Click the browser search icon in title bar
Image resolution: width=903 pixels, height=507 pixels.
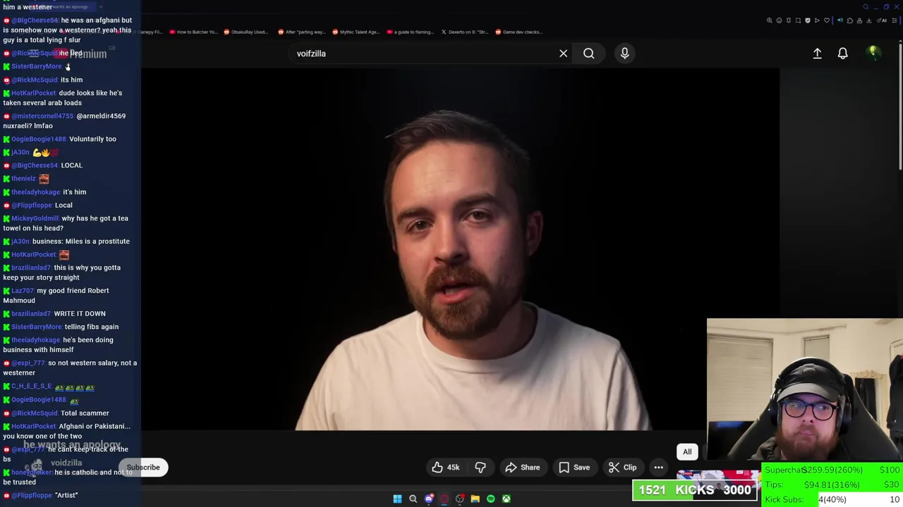click(x=866, y=7)
